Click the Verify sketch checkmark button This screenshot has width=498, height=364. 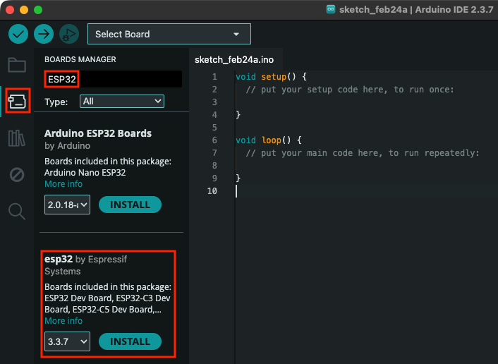pos(18,34)
